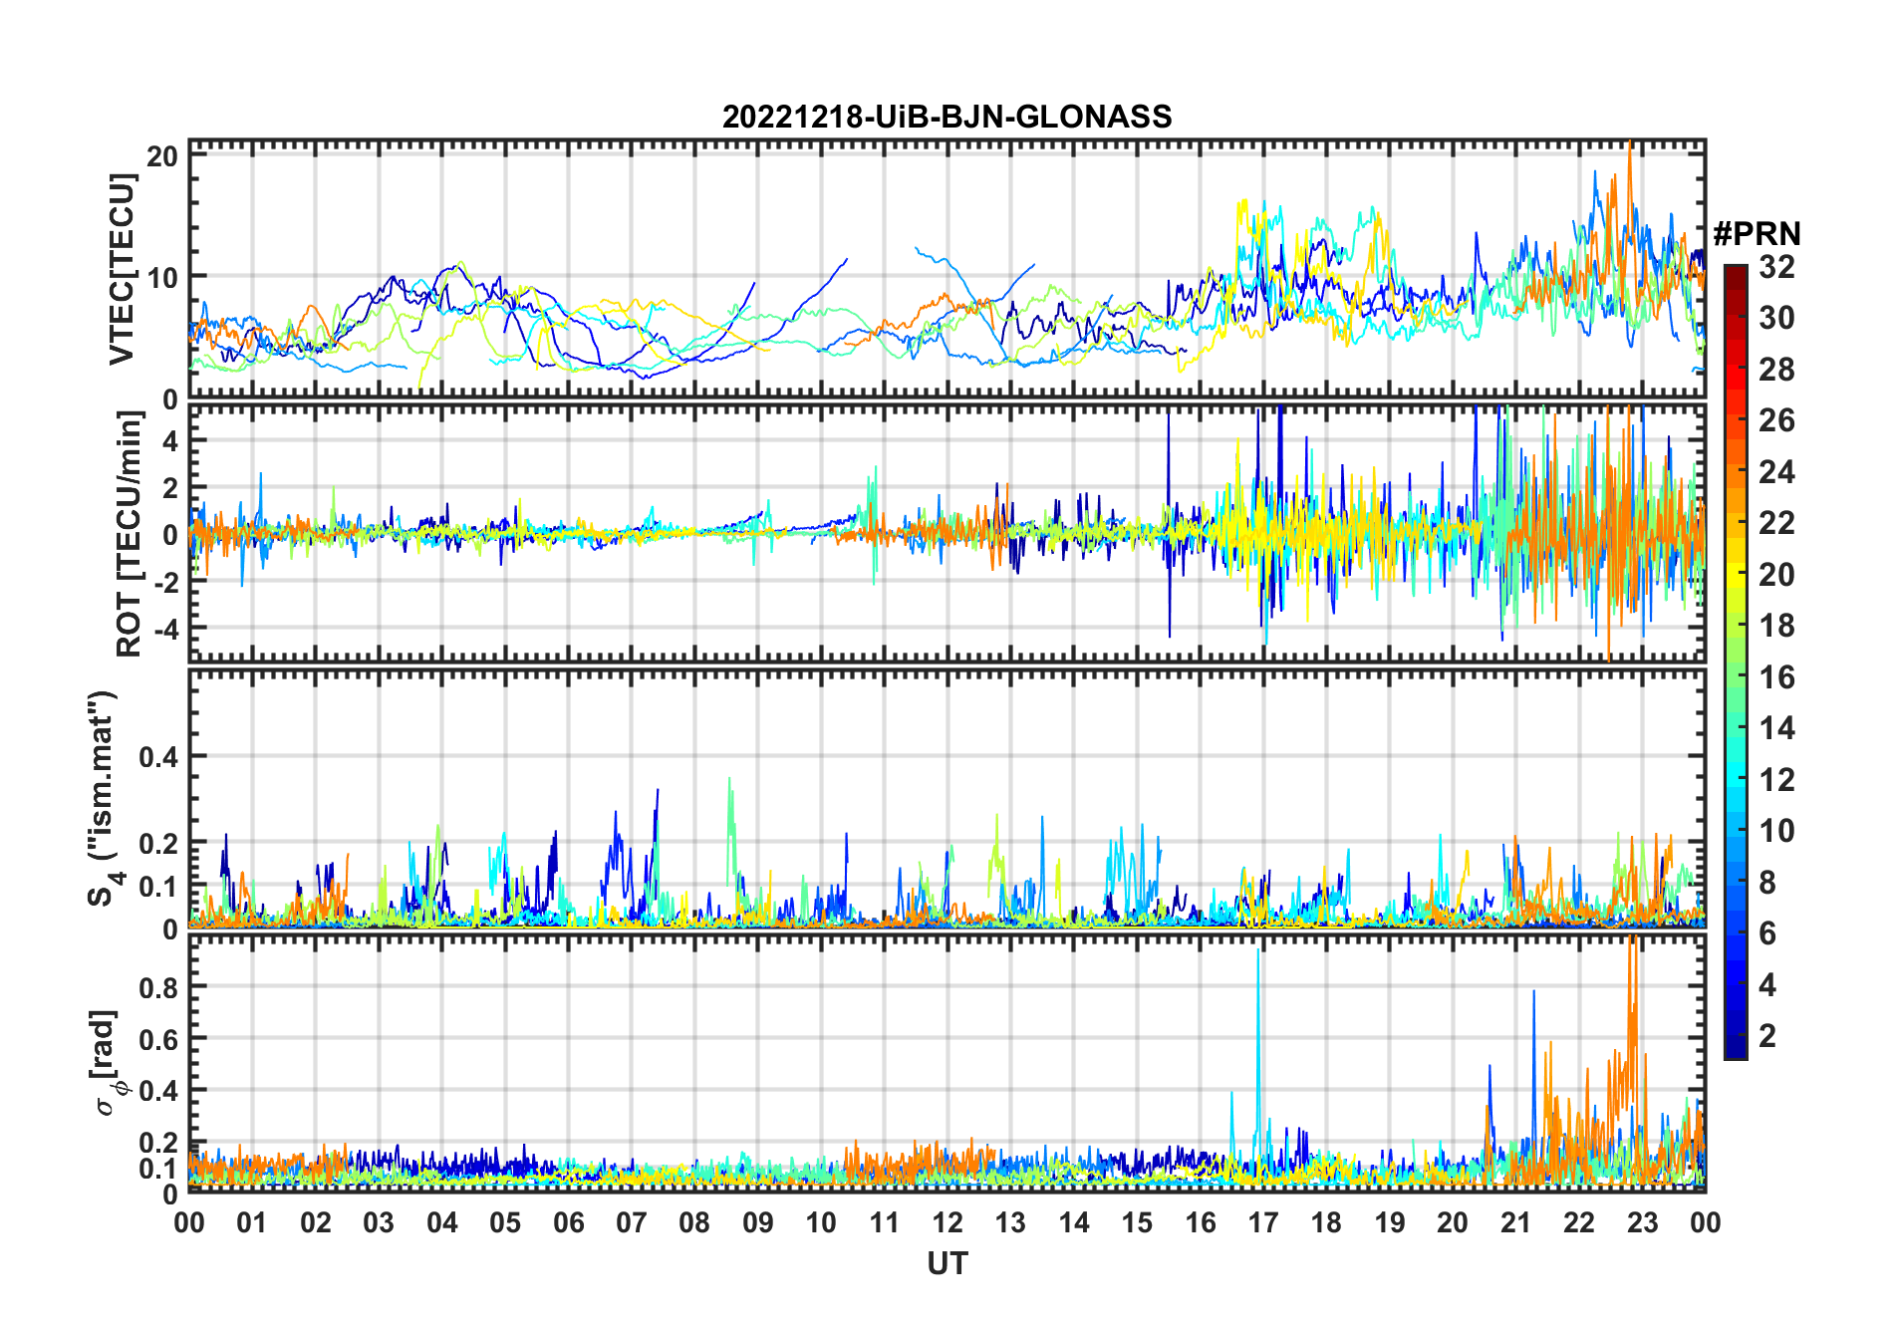Click colorbar tick label 32
Image resolution: width=1895 pixels, height=1325 pixels.
pos(1776,267)
